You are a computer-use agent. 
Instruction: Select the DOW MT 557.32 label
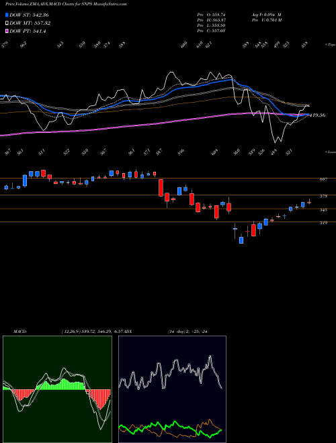point(30,23)
